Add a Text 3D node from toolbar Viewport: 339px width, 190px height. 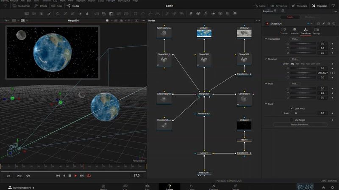coord(206,14)
